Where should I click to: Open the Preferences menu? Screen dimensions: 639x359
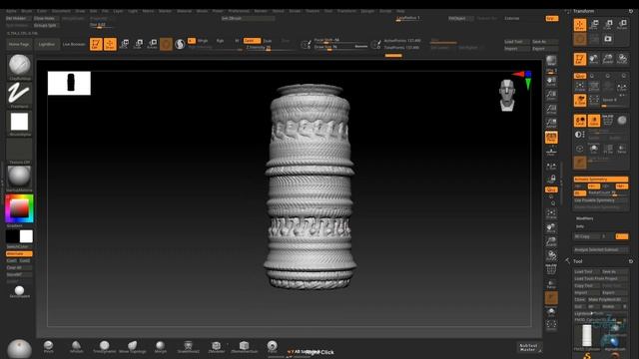tap(239, 11)
